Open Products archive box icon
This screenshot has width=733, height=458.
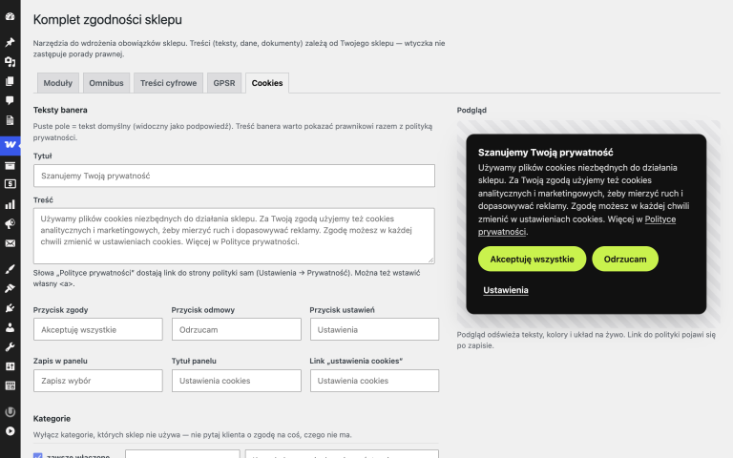point(10,165)
